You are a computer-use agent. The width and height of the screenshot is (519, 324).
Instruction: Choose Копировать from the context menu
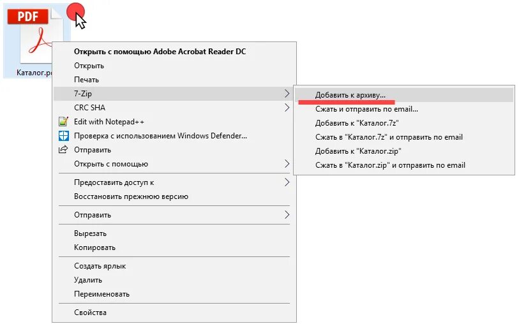click(94, 247)
